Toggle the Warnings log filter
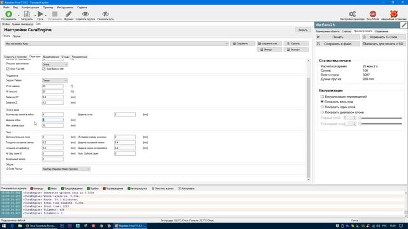The height and width of the screenshot is (229, 408). 72,188
